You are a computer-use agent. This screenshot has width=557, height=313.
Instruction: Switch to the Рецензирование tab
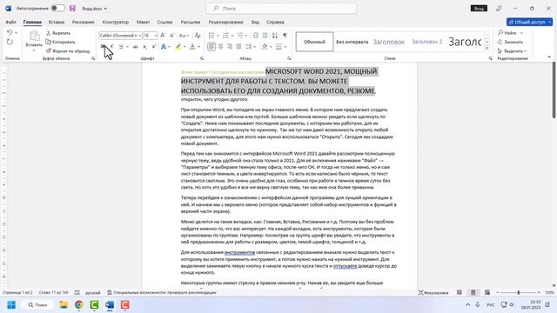click(226, 22)
